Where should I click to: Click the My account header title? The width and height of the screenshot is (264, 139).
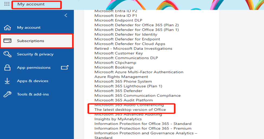(31, 4)
